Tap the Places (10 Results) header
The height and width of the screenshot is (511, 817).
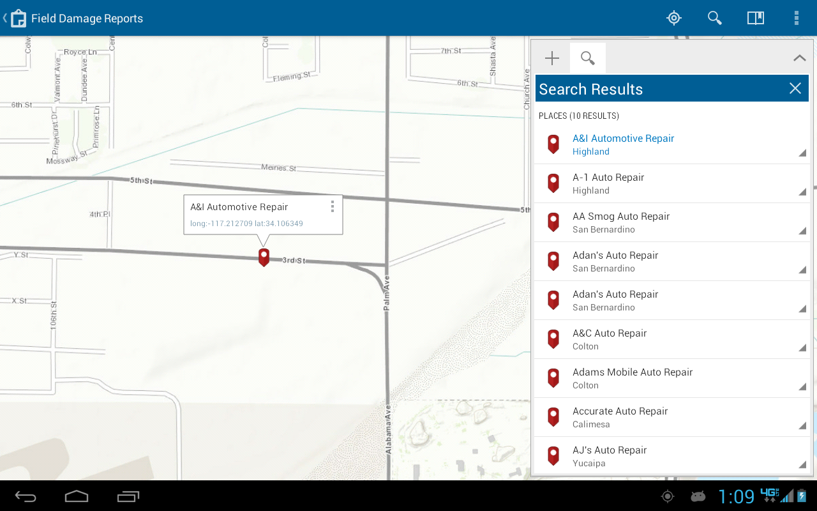[x=579, y=116]
